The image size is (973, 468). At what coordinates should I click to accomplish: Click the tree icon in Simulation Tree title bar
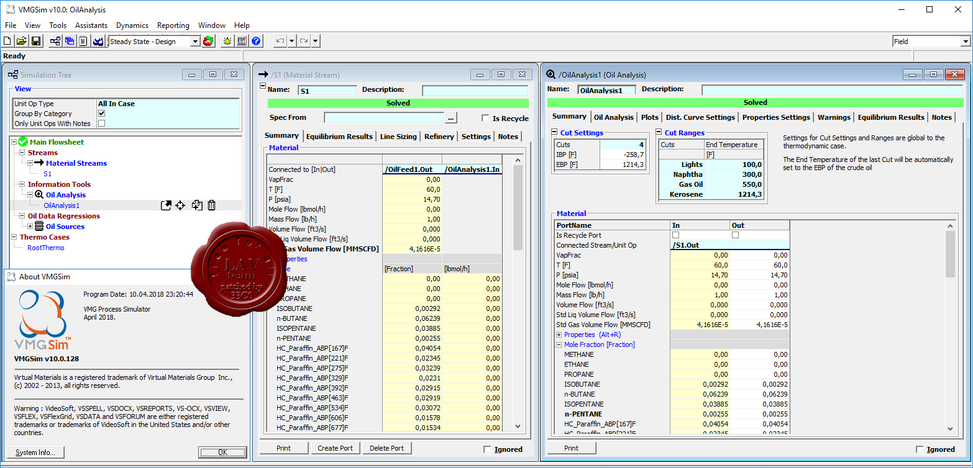pyautogui.click(x=13, y=74)
